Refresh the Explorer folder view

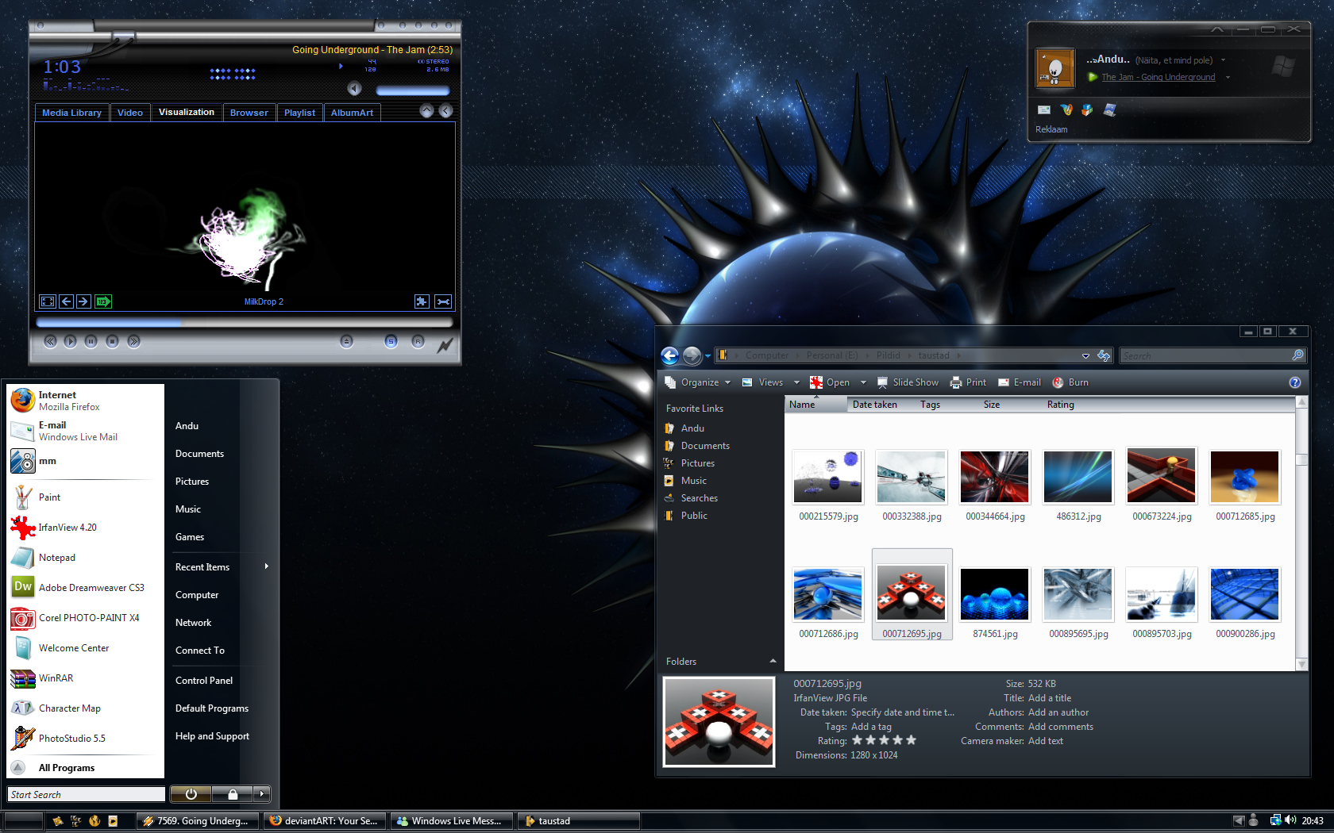click(x=1104, y=355)
